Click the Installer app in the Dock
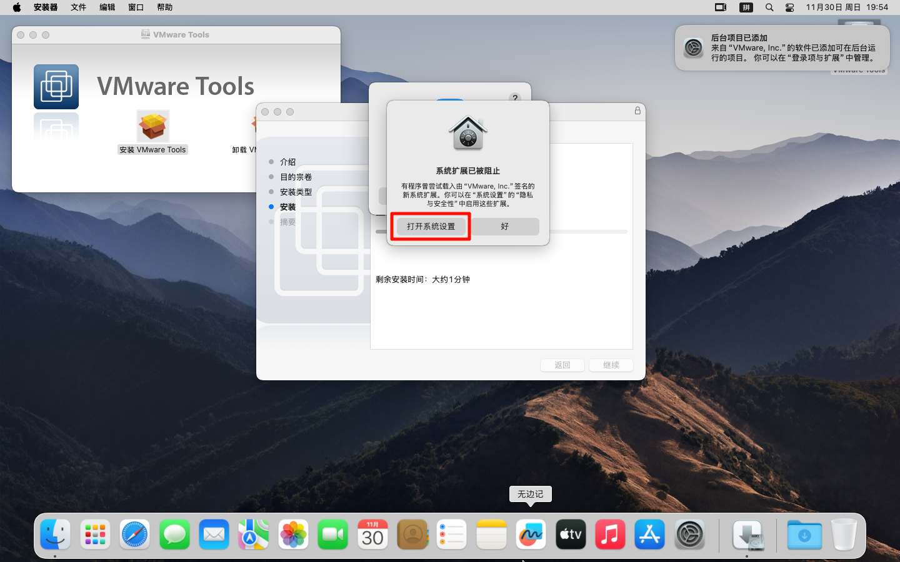The height and width of the screenshot is (562, 900). coord(748,535)
